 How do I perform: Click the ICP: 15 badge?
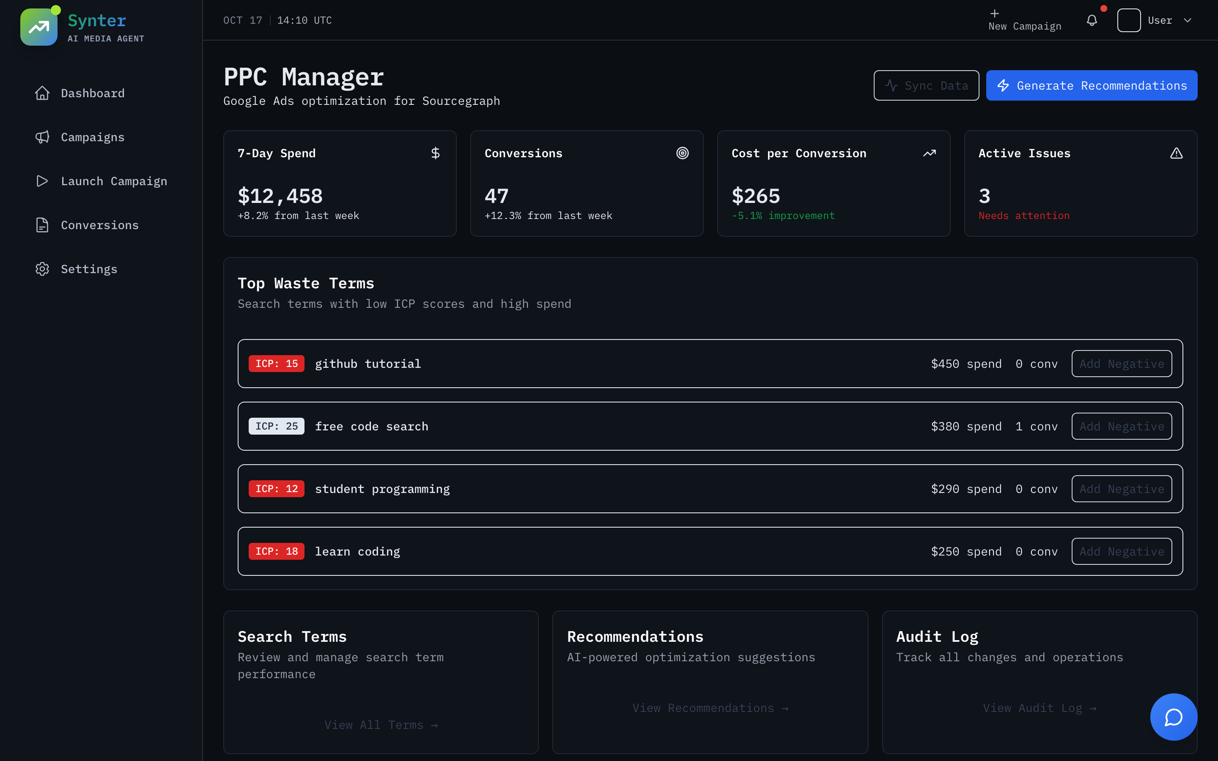tap(276, 364)
